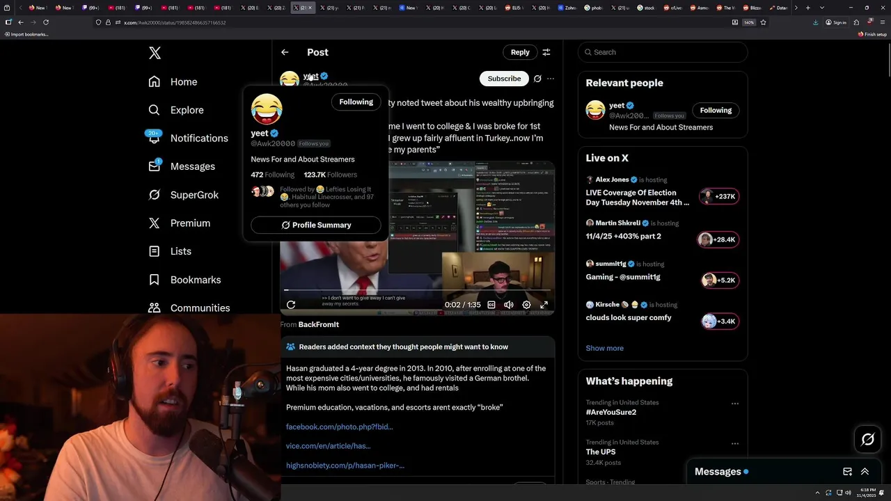Open the facebook.com photo link
The image size is (891, 501).
340,427
